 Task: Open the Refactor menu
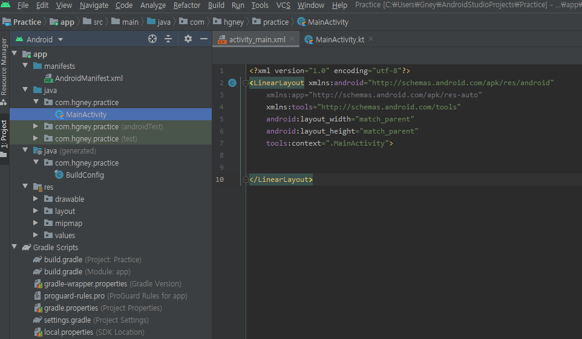pos(187,5)
